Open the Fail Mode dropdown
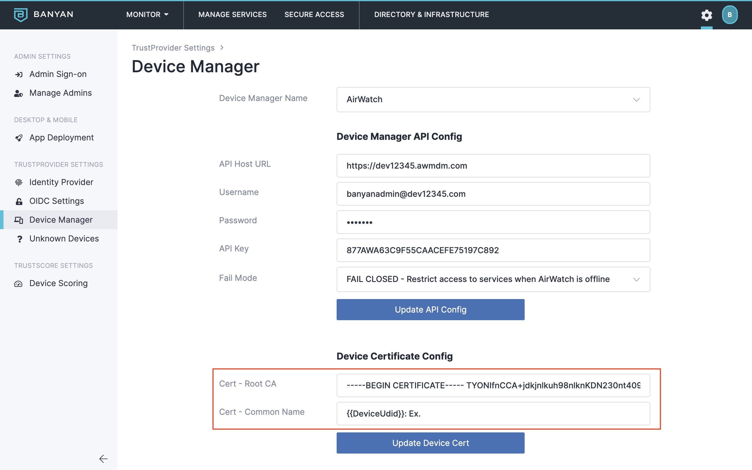 [493, 279]
